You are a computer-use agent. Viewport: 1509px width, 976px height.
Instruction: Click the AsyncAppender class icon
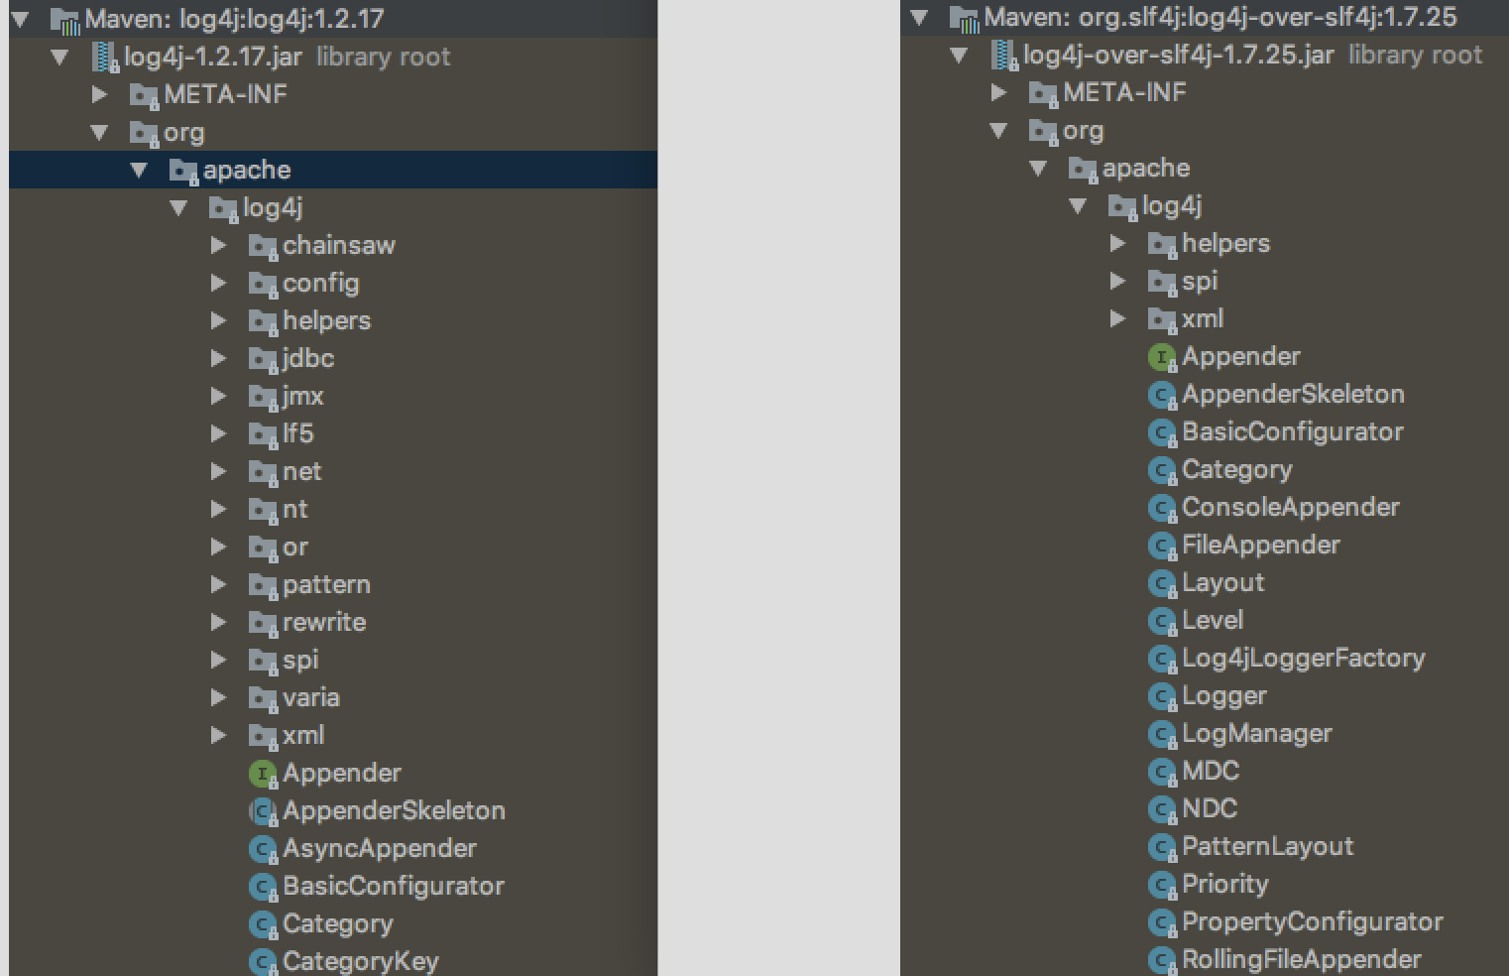[263, 849]
